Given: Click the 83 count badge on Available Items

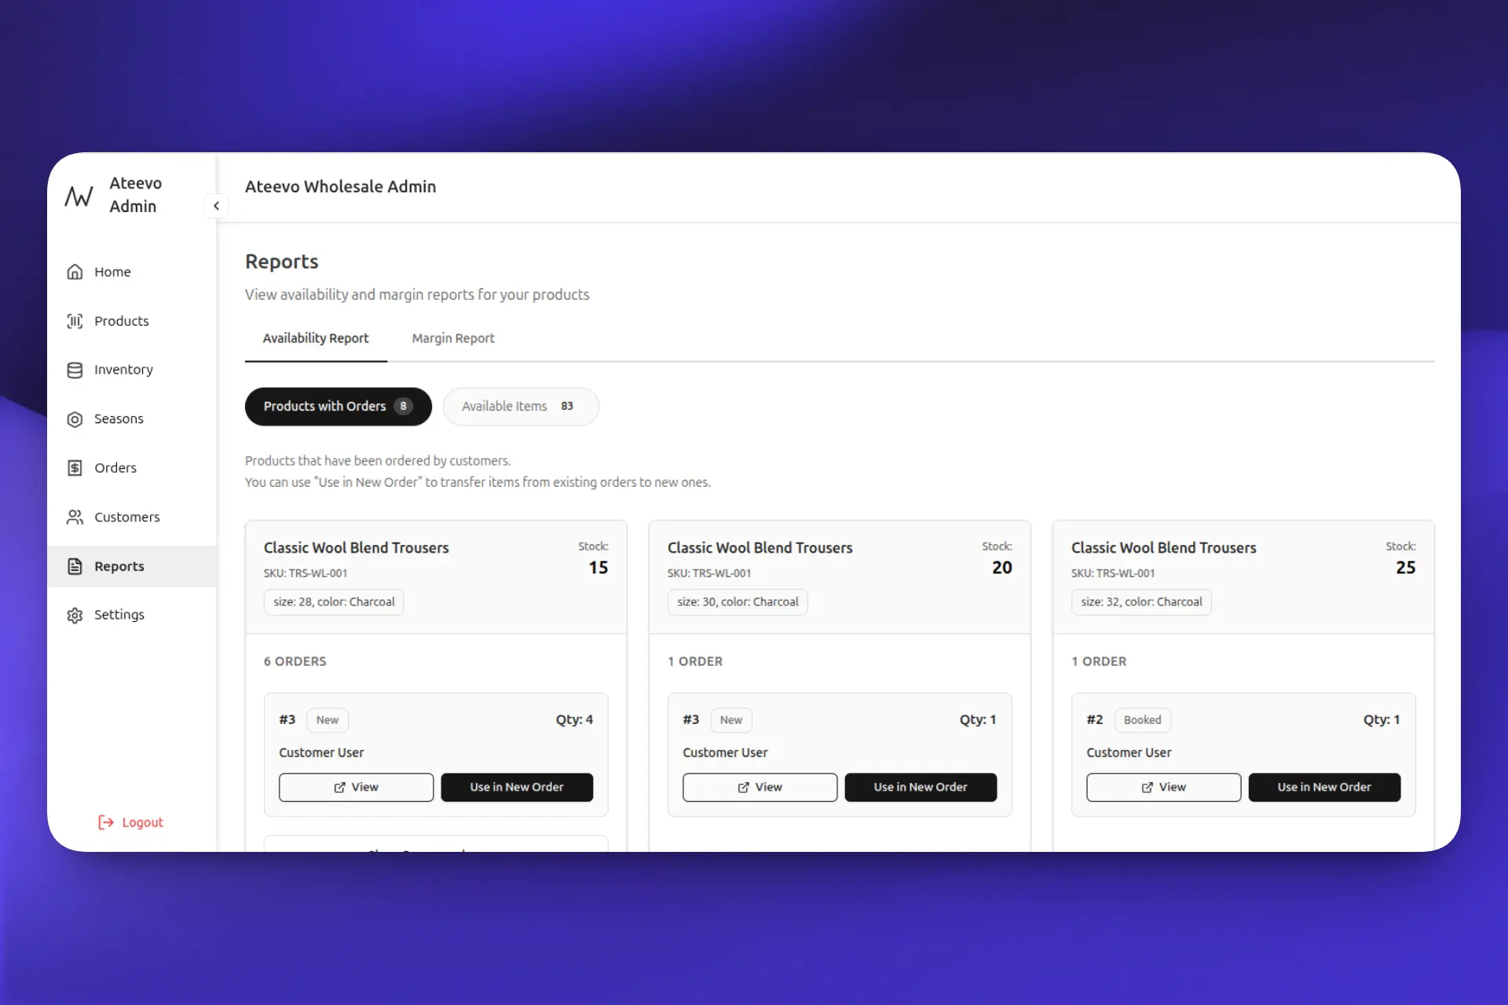Looking at the screenshot, I should tap(567, 407).
